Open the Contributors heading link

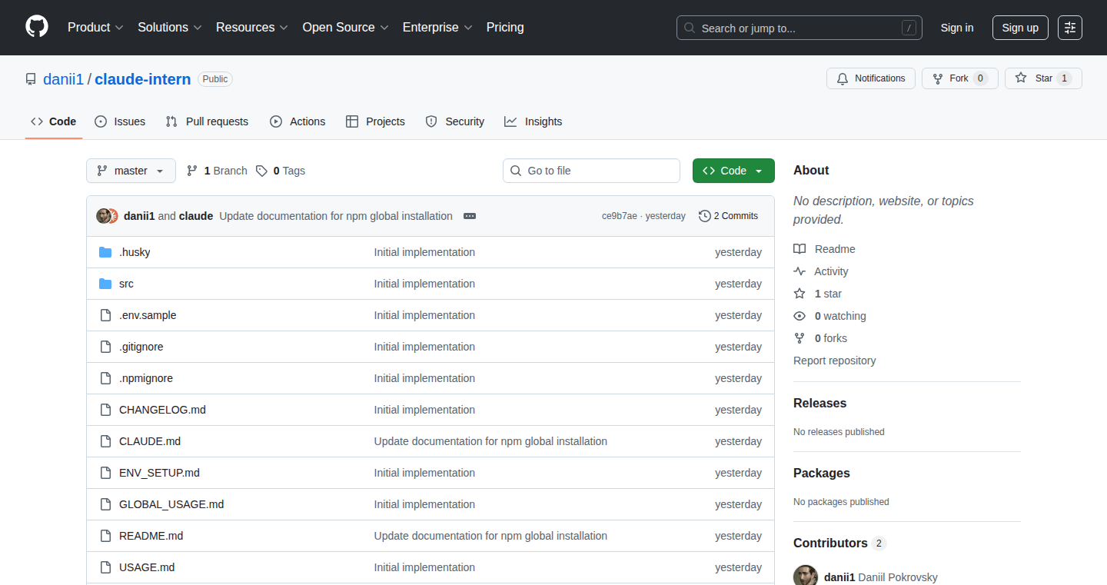(x=839, y=543)
